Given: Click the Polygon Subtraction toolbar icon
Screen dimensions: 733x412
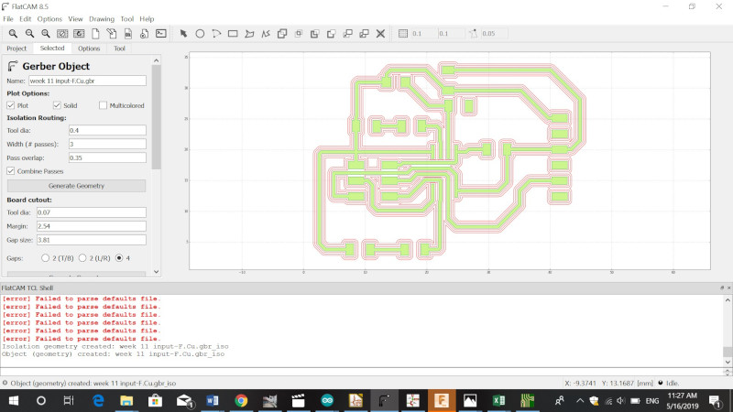Looking at the screenshot, I should click(x=315, y=34).
